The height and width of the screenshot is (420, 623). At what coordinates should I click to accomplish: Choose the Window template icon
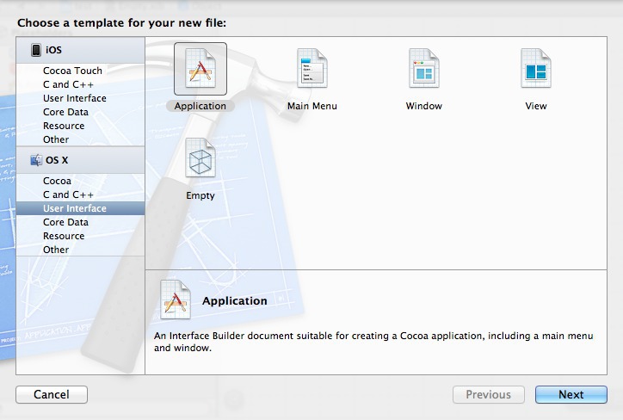pyautogui.click(x=424, y=68)
